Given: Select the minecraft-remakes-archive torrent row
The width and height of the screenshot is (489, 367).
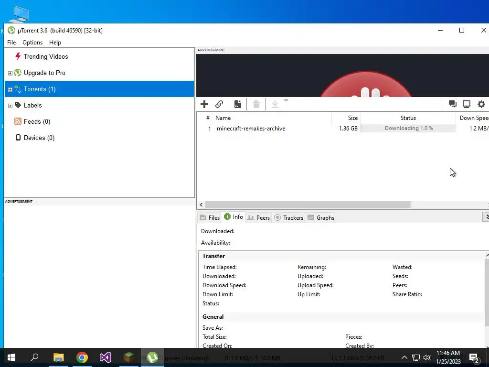Looking at the screenshot, I should (343, 128).
